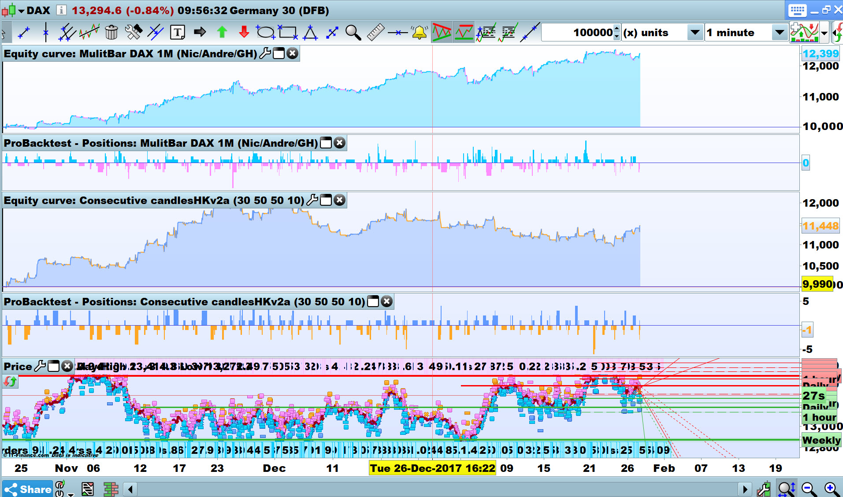Close the Consecutive candles positions panel

(x=386, y=301)
